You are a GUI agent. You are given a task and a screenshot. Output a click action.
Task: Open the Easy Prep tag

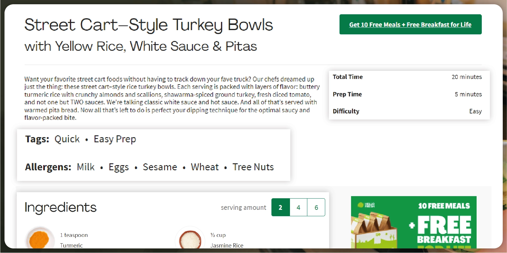coord(115,139)
